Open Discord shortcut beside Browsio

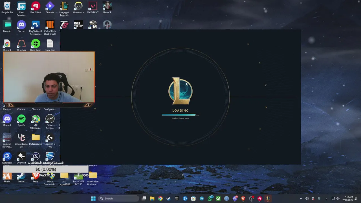(x=21, y=27)
